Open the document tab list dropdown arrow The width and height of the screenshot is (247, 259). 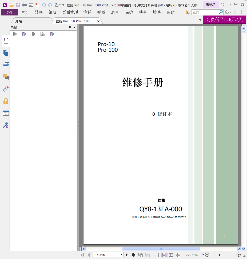pyautogui.click(x=200, y=20)
